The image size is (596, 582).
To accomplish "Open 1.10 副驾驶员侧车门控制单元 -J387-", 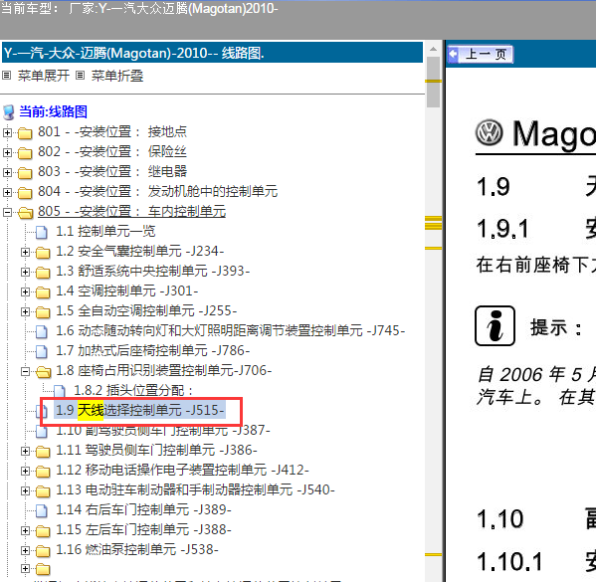I will [163, 431].
